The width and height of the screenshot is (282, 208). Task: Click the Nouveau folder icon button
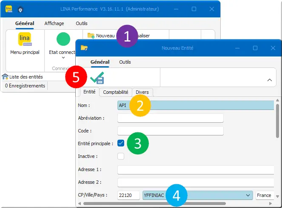tap(91, 36)
